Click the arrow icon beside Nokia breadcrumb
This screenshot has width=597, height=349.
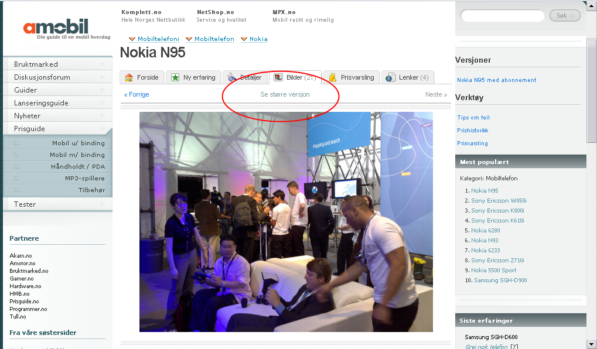tap(244, 39)
